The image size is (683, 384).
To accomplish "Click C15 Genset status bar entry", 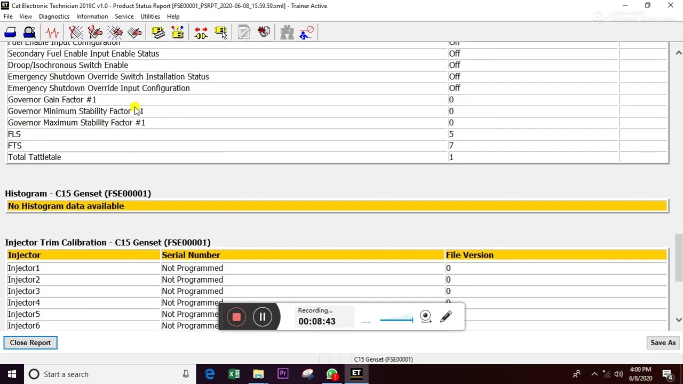I will 383,359.
